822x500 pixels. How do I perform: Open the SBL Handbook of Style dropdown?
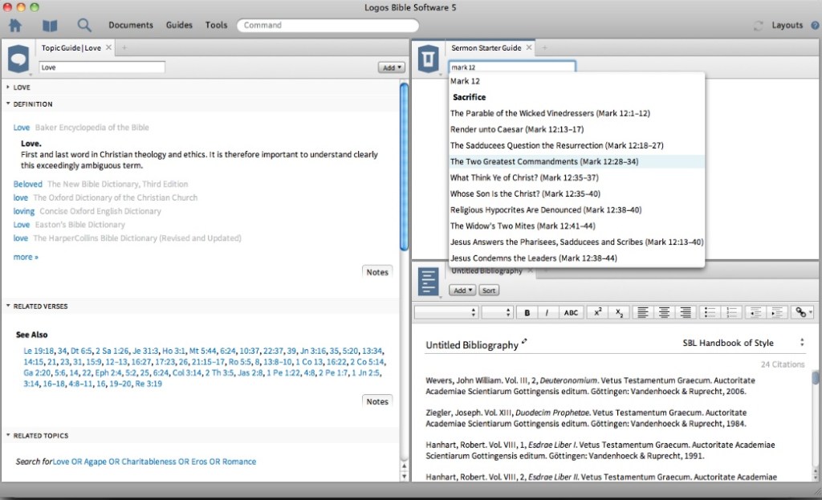click(x=743, y=343)
